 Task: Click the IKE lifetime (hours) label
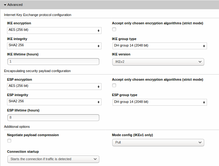23,54
